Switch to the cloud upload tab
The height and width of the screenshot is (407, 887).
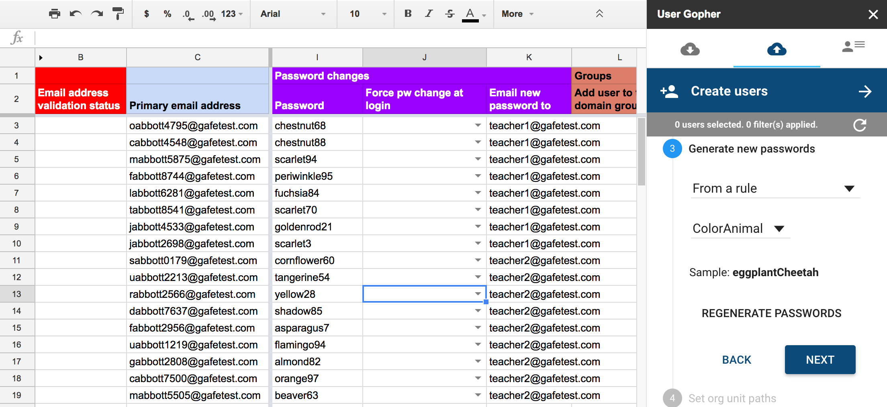tap(777, 49)
